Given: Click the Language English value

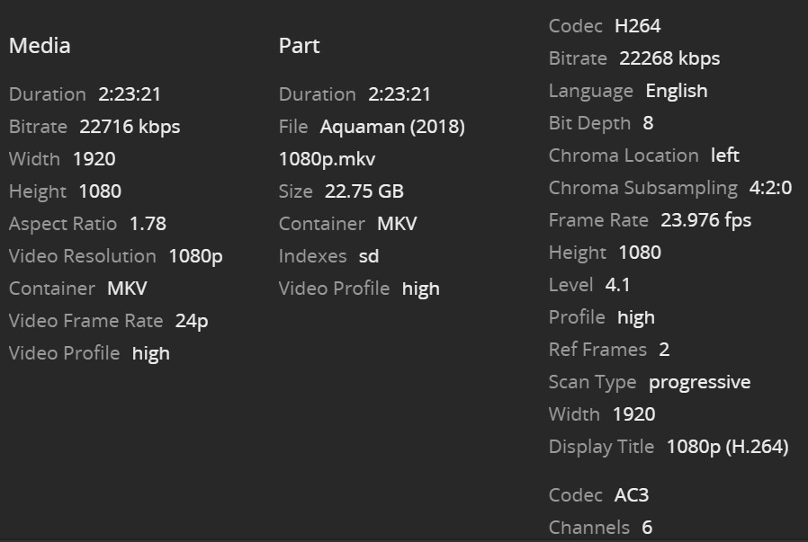Looking at the screenshot, I should [x=677, y=91].
